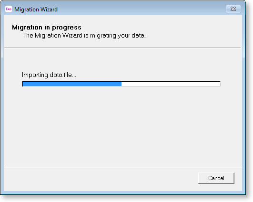Click the white unfilled part of progress bar
Viewport: 253px width, 202px height.
[x=171, y=84]
